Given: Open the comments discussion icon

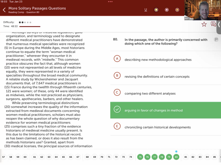Looking at the screenshot, I should pos(213,24).
